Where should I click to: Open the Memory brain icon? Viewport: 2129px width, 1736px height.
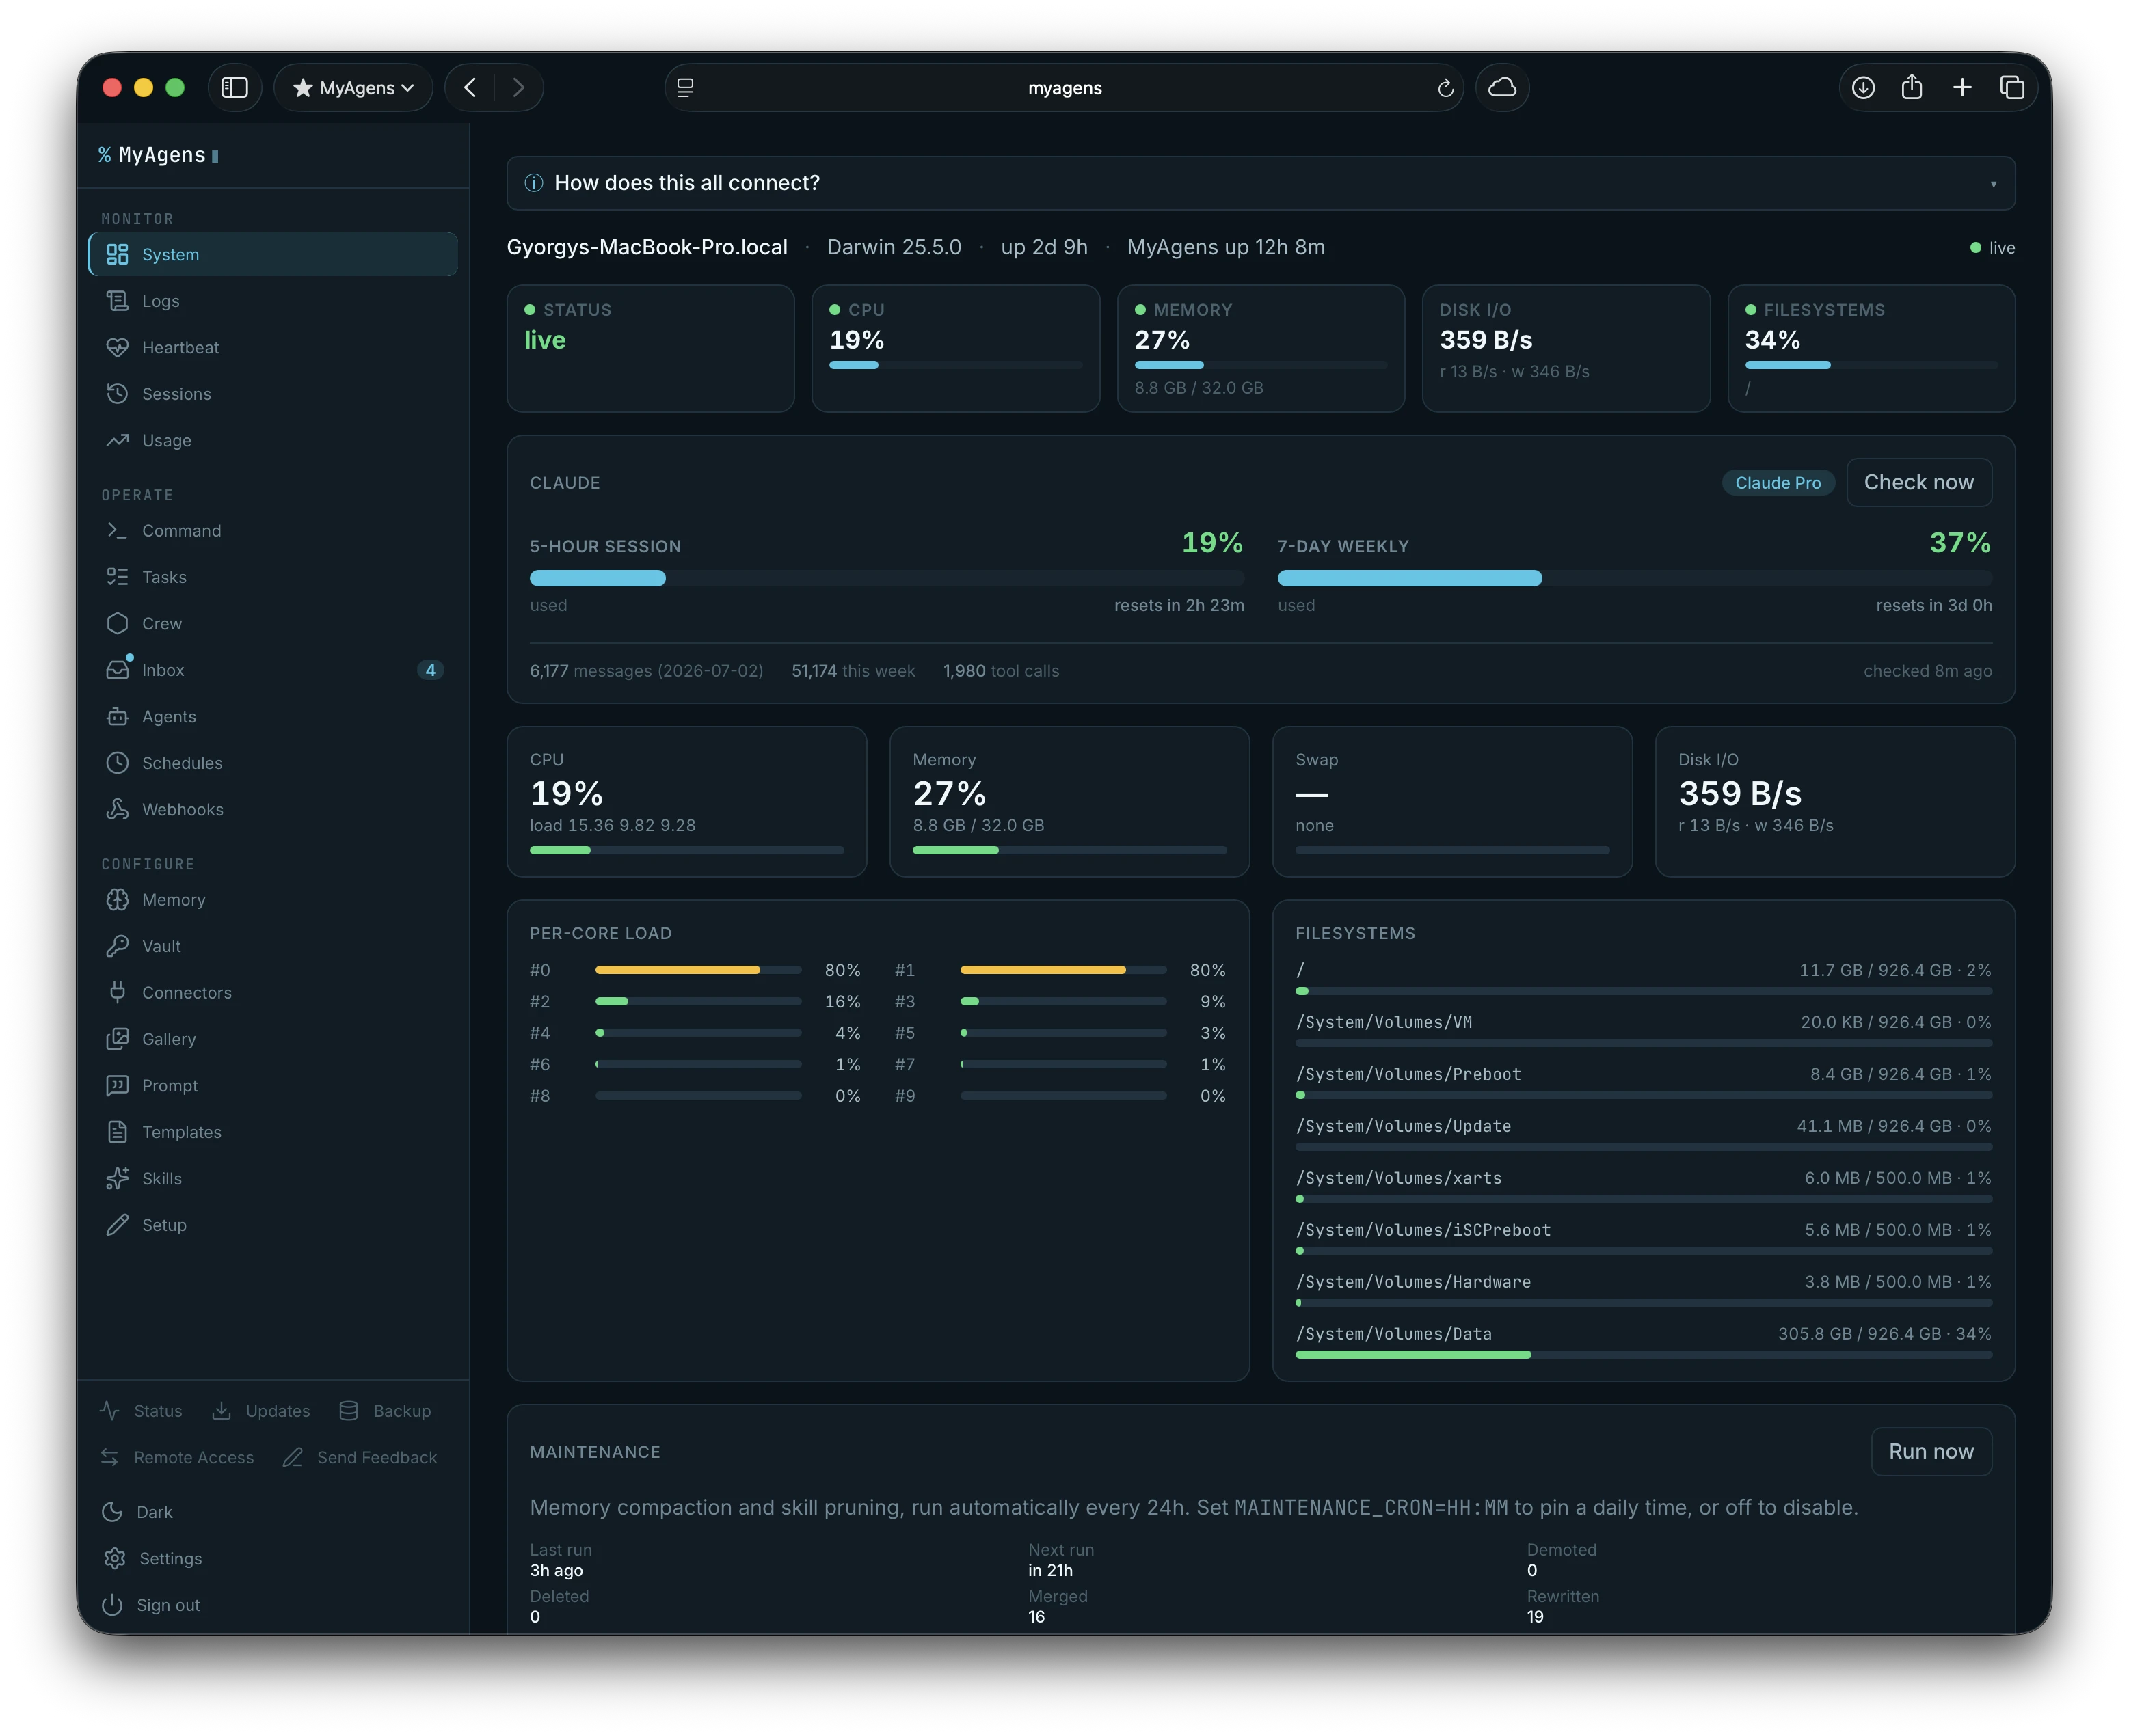point(117,899)
